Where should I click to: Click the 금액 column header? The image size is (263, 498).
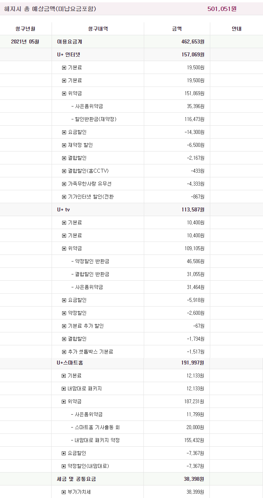(177, 29)
